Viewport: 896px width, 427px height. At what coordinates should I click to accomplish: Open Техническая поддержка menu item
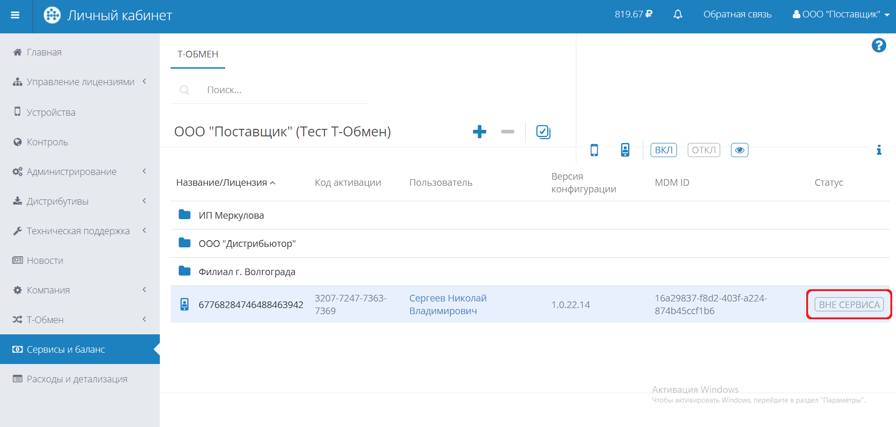(x=78, y=231)
